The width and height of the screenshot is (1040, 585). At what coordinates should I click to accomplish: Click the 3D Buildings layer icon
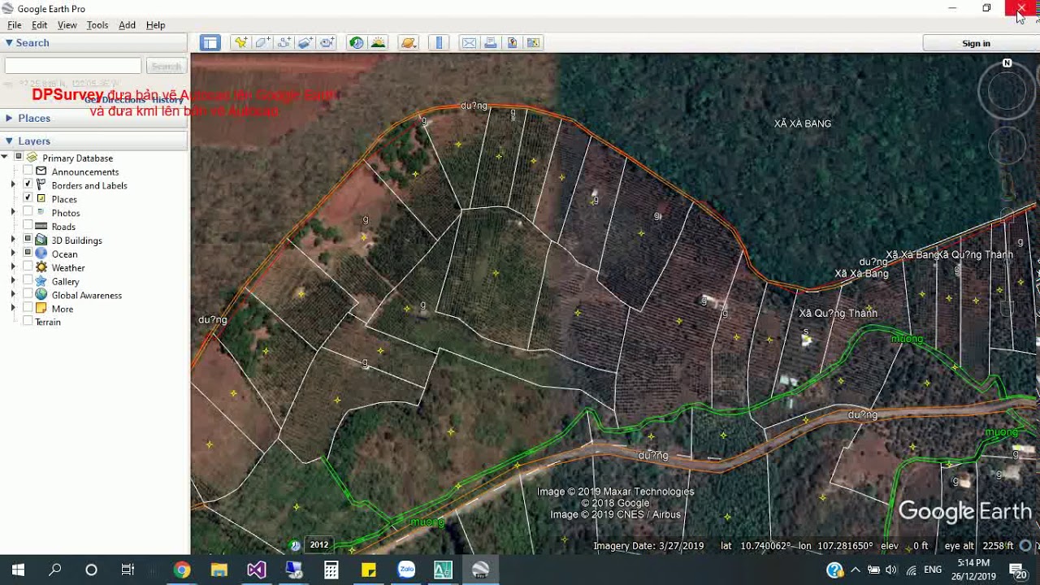[41, 240]
